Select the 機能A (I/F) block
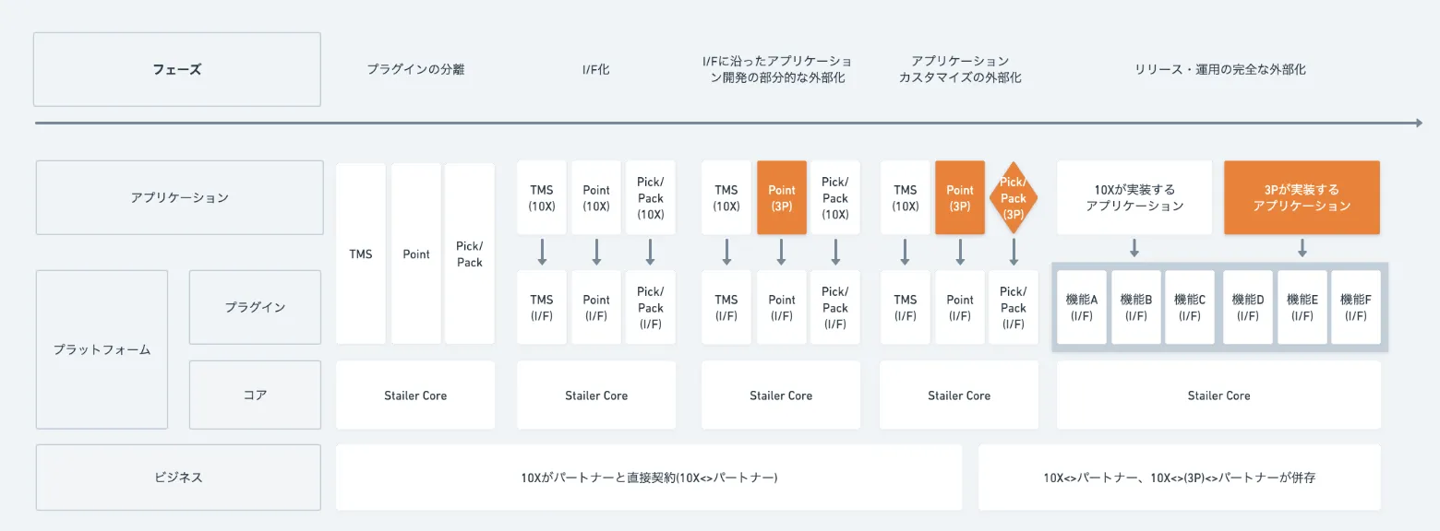This screenshot has width=1440, height=531. [1081, 307]
